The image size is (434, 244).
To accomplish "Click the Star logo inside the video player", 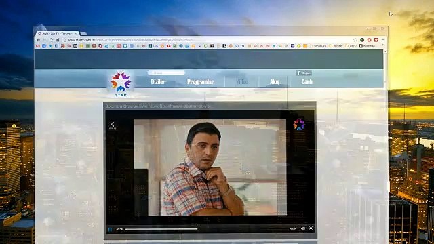I will tap(299, 125).
